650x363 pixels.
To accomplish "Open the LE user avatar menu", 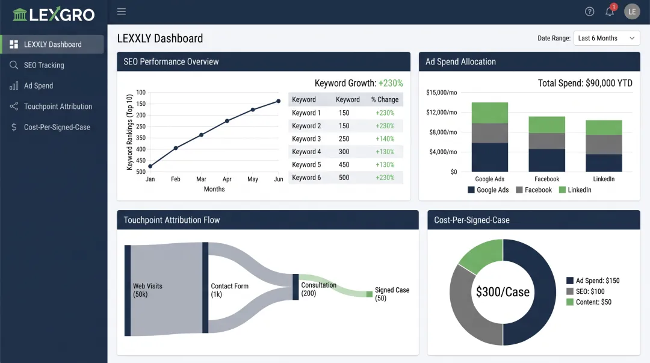I will tap(632, 11).
